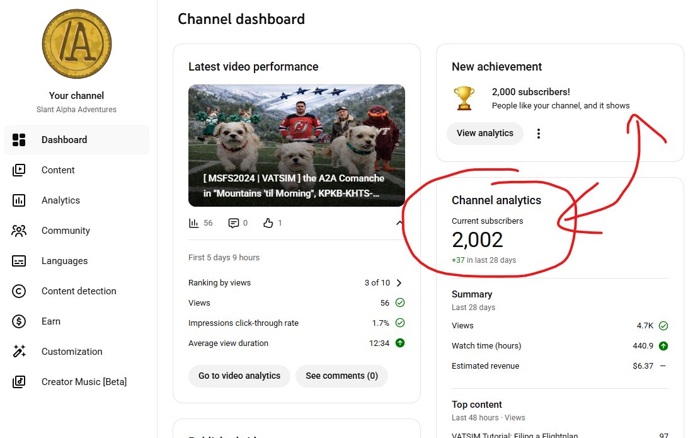Image resolution: width=688 pixels, height=438 pixels.
Task: Open the three-dot menu beside View analytics
Action: [x=539, y=134]
